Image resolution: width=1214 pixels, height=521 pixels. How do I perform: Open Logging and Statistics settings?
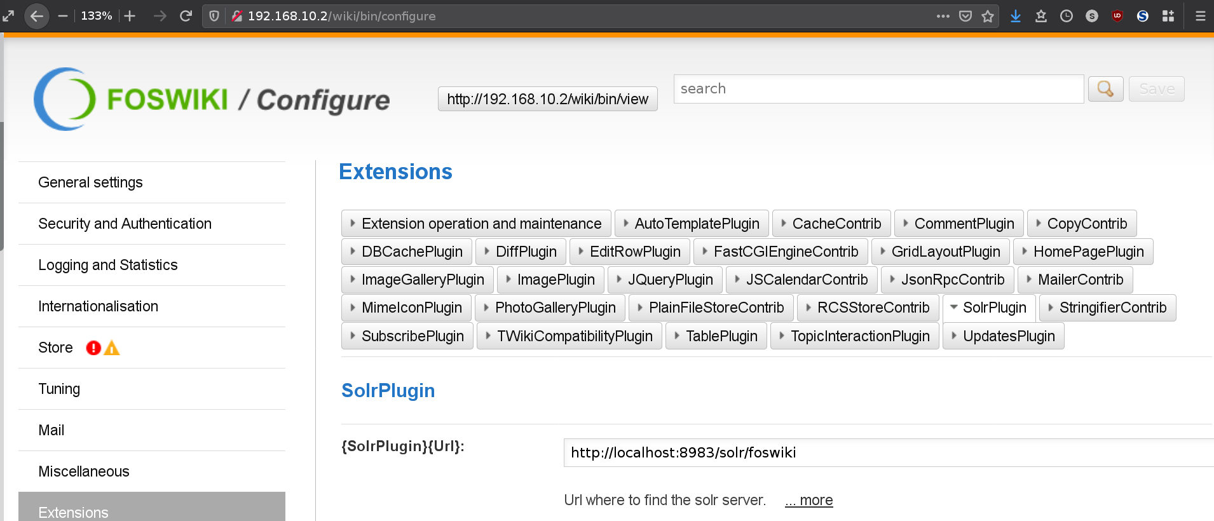pos(152,265)
